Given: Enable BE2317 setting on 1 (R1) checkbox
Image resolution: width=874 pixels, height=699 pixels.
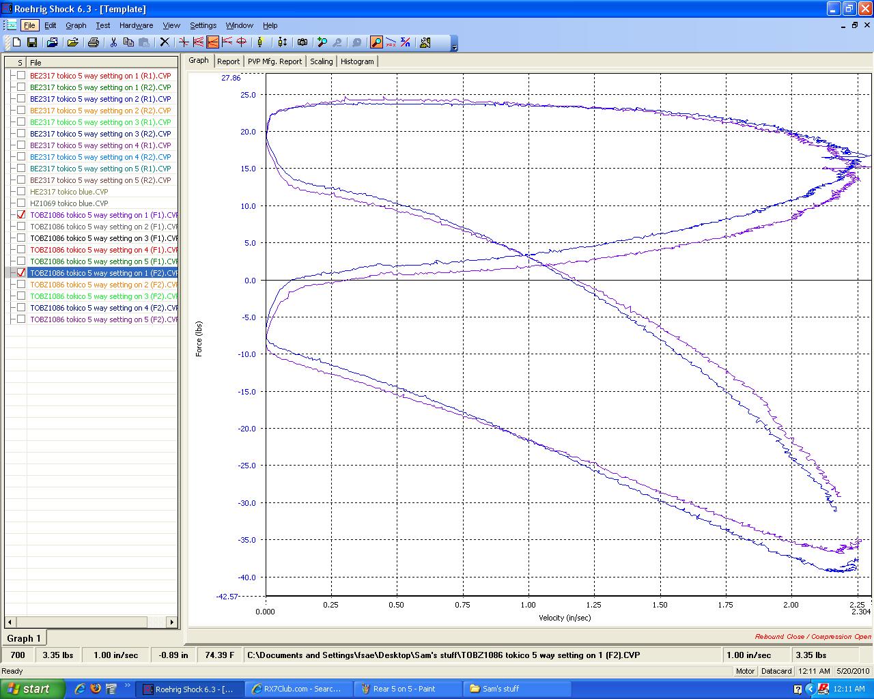Looking at the screenshot, I should coord(21,76).
